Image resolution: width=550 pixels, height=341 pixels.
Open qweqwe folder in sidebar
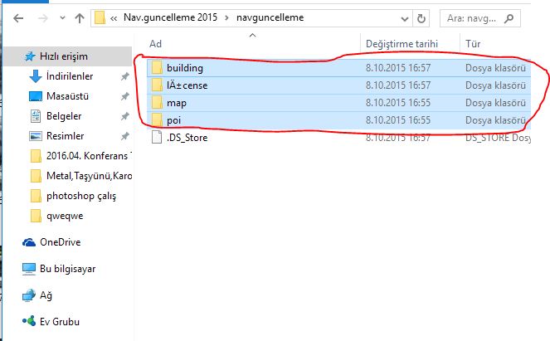tap(65, 216)
